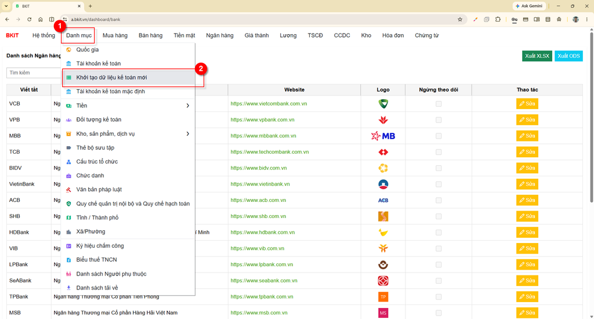Click the Quốc gia globe icon
Viewport: 594px width, 319px height.
click(x=68, y=50)
